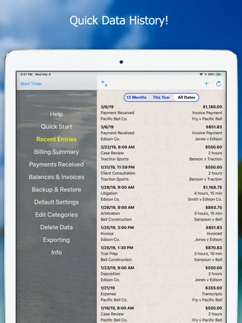Select the 2/22/19 Case Review entry
This screenshot has height=323, width=242.
click(162, 153)
